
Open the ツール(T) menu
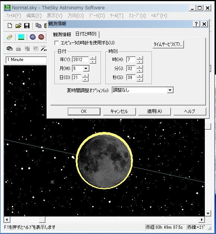[117, 16]
